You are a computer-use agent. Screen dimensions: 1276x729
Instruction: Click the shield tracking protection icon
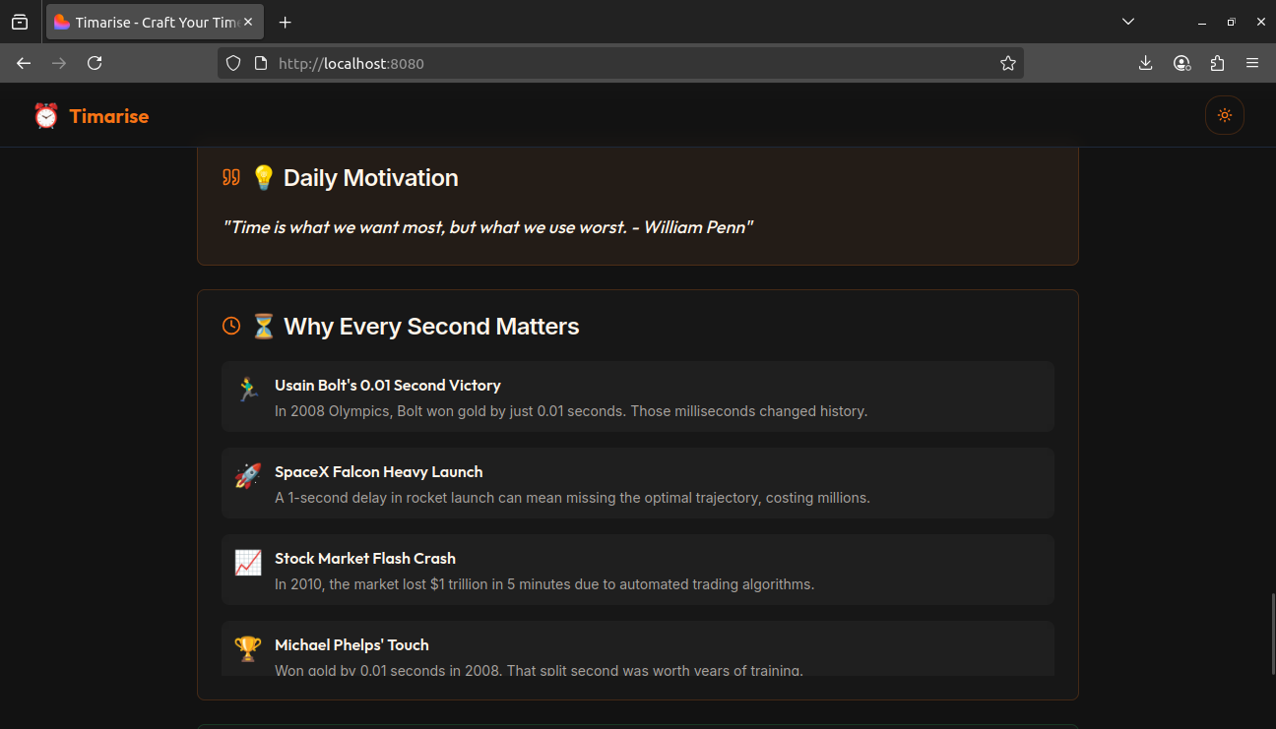click(233, 63)
